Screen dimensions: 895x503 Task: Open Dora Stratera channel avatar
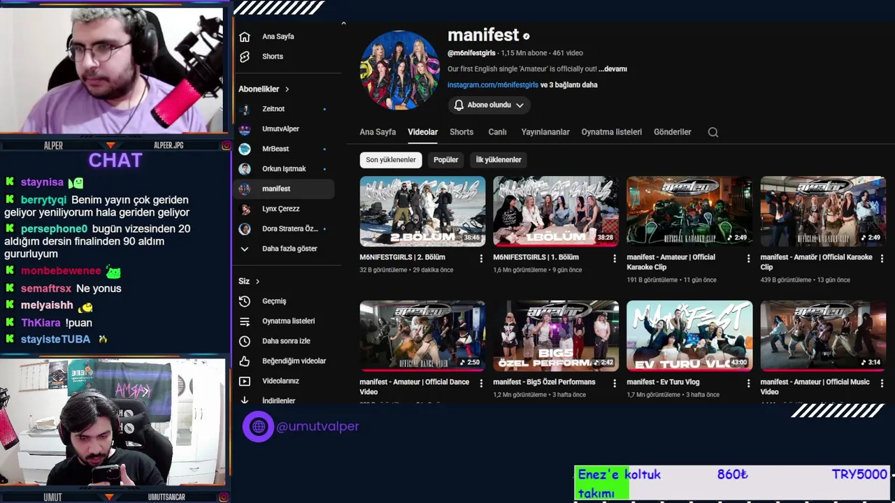point(244,228)
